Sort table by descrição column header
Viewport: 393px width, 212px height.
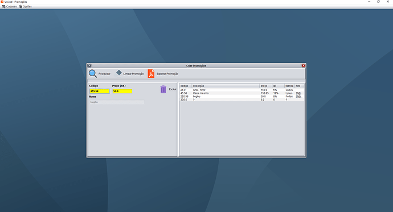point(226,86)
